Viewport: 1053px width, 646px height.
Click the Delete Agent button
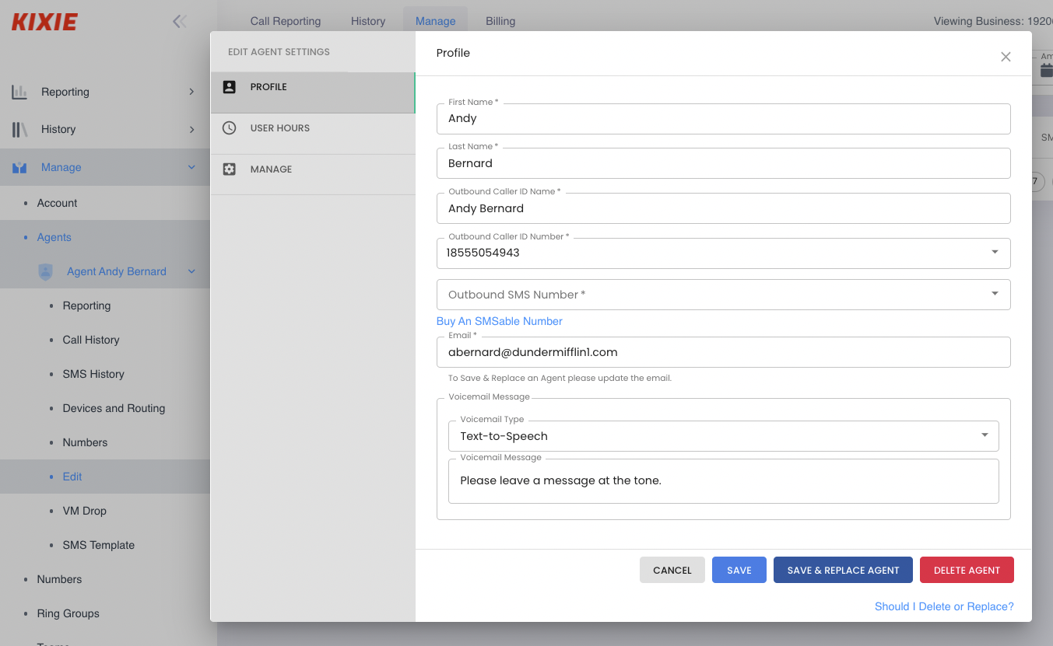[x=967, y=570]
